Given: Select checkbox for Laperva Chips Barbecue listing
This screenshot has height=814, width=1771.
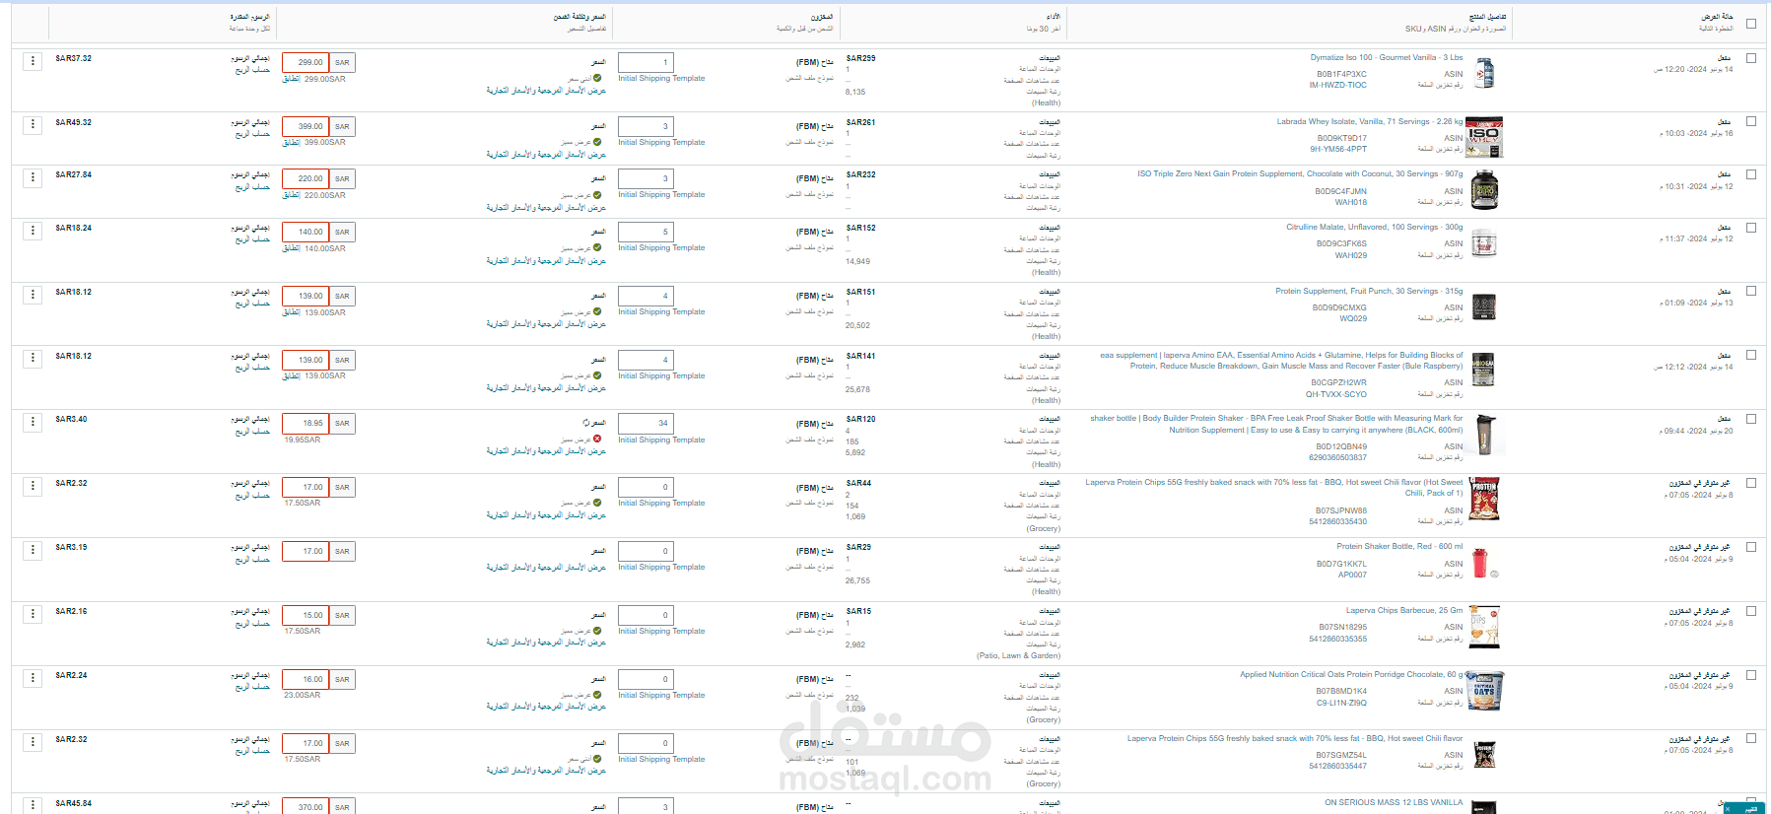Looking at the screenshot, I should 1751,611.
